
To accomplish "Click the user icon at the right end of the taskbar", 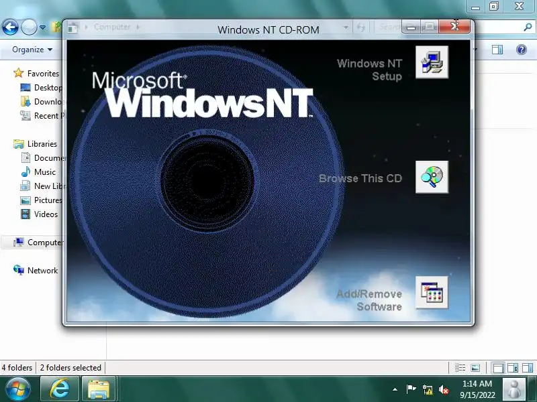I will (514, 389).
